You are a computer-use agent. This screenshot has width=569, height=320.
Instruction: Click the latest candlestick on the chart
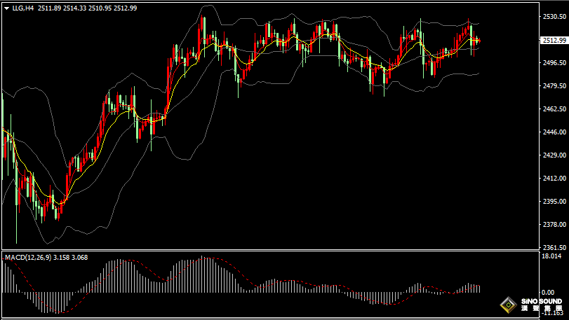pos(480,41)
